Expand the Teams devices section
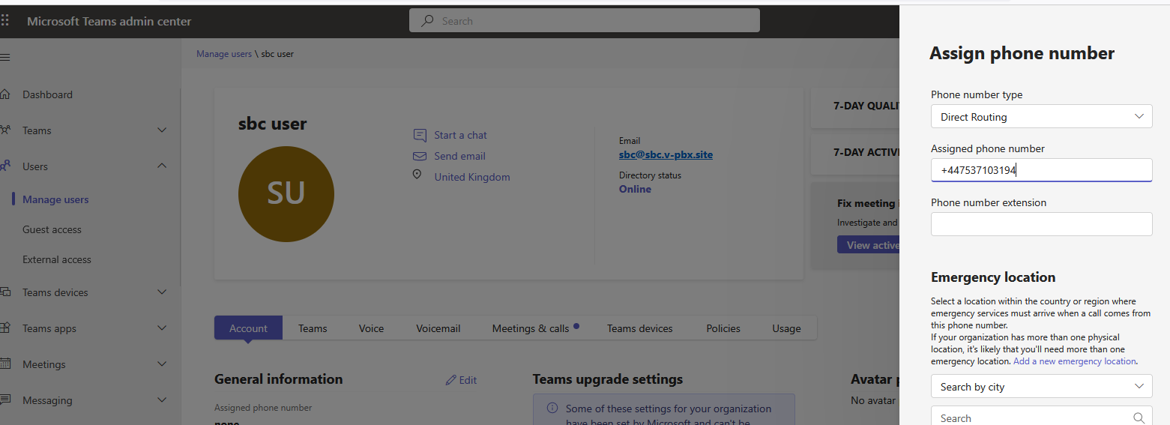The width and height of the screenshot is (1170, 425). point(162,292)
